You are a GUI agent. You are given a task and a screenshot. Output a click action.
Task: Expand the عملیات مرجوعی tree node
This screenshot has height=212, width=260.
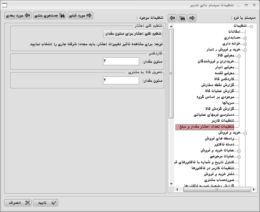tap(239, 157)
